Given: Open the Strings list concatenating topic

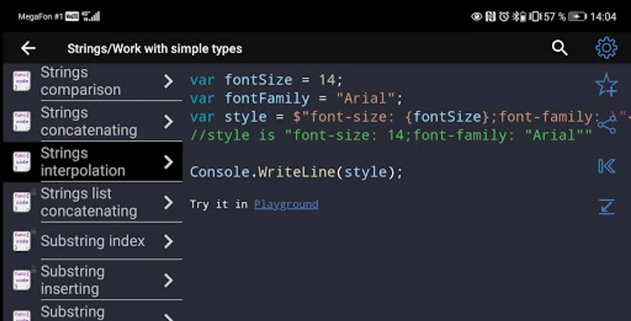Looking at the screenshot, I should point(93,202).
